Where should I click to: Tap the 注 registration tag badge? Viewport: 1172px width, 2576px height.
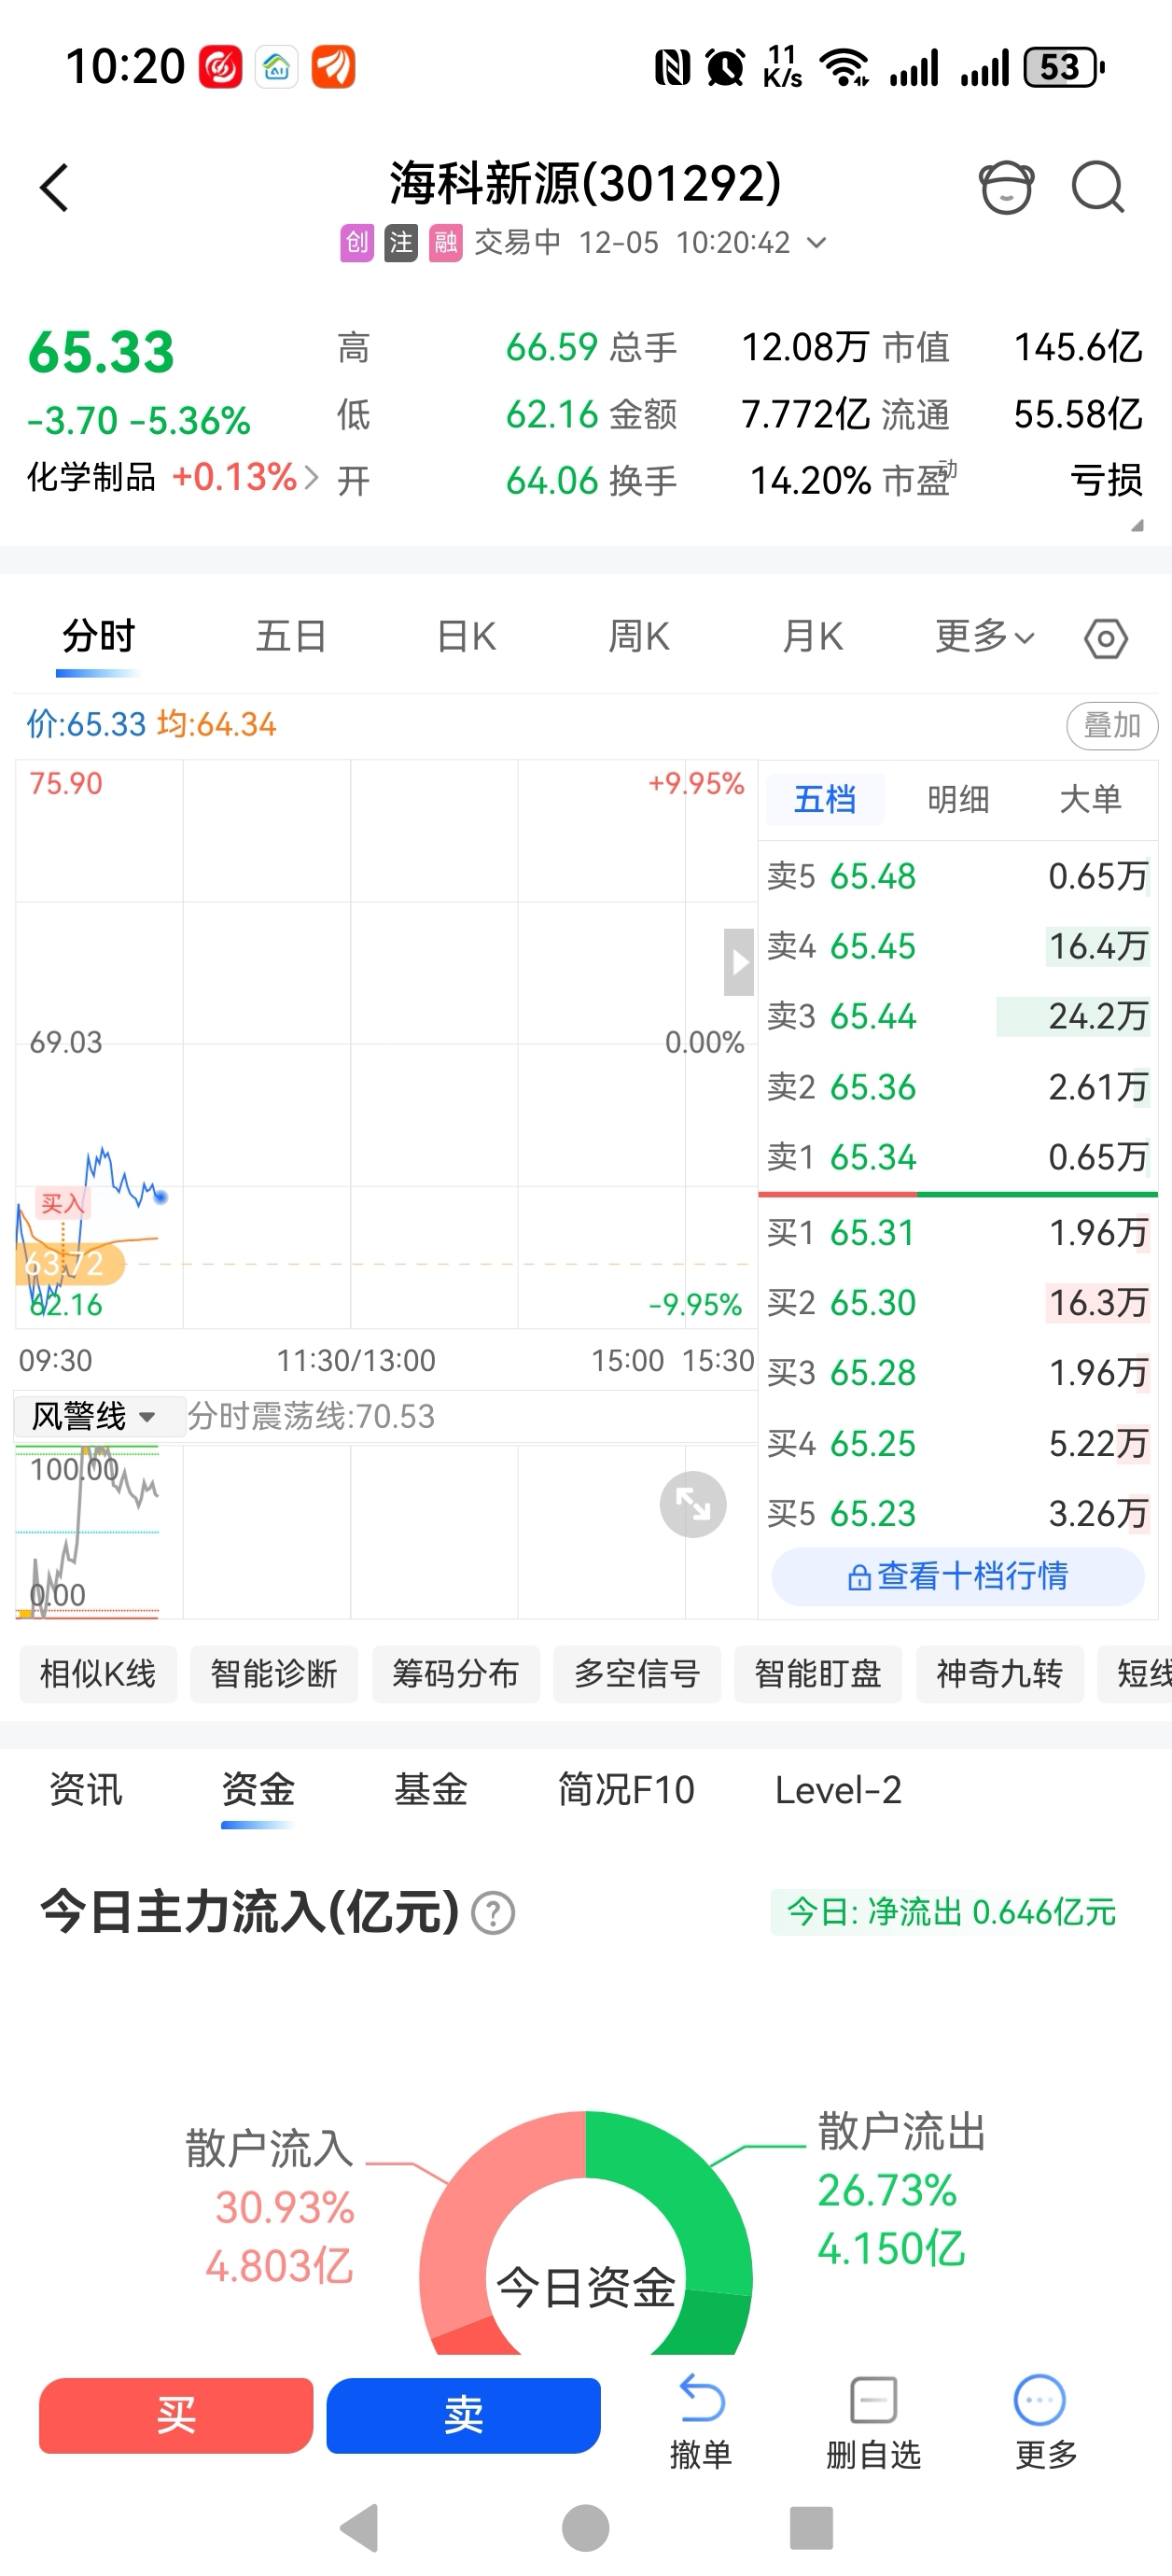point(401,243)
